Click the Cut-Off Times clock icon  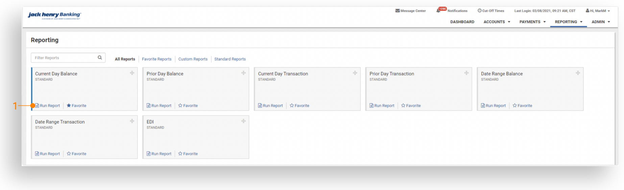pyautogui.click(x=479, y=11)
